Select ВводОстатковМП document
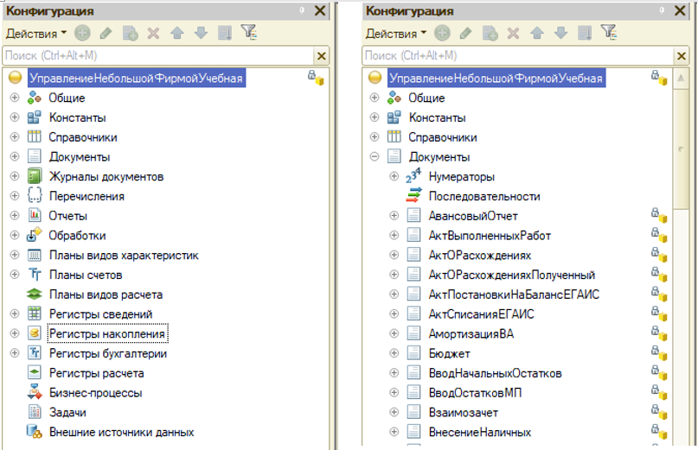The image size is (698, 450). (475, 393)
